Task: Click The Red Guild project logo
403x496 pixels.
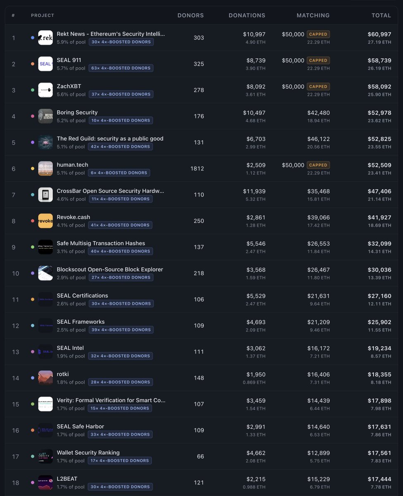Action: 45,142
